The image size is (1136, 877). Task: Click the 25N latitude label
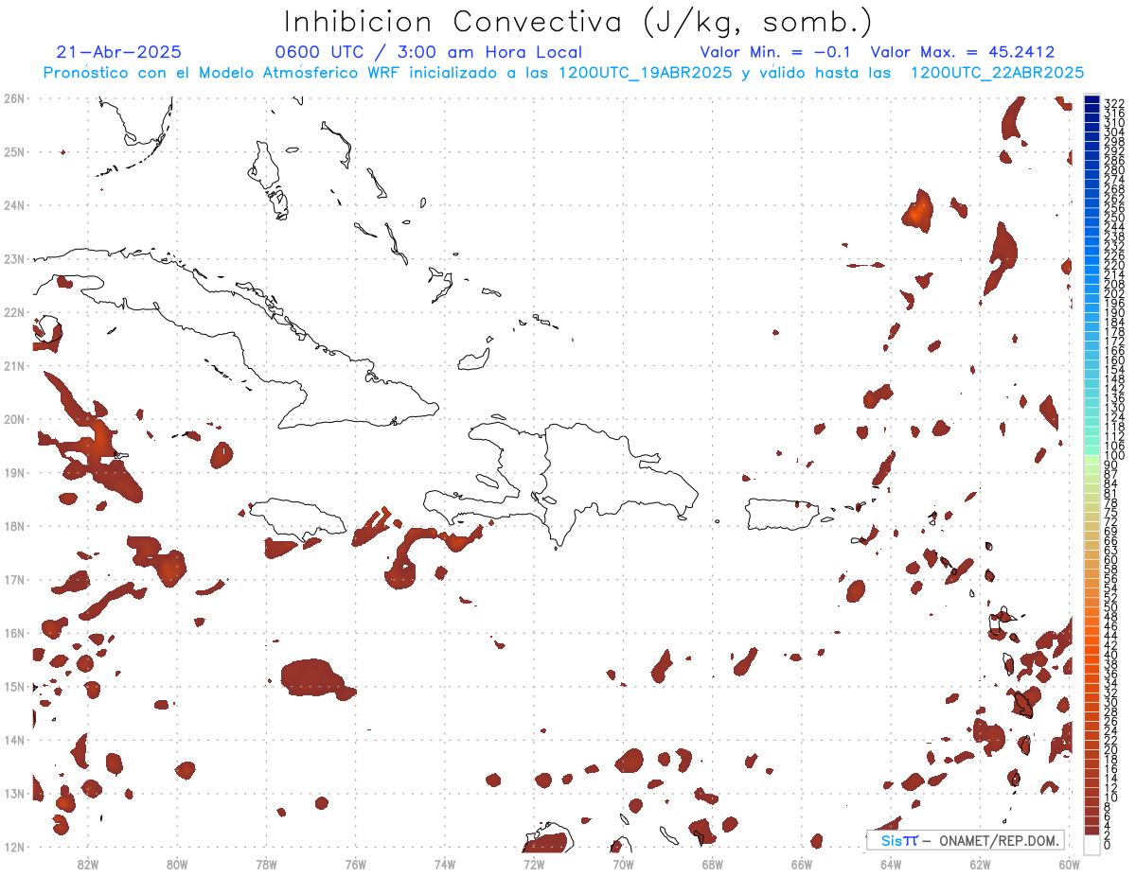coord(14,151)
